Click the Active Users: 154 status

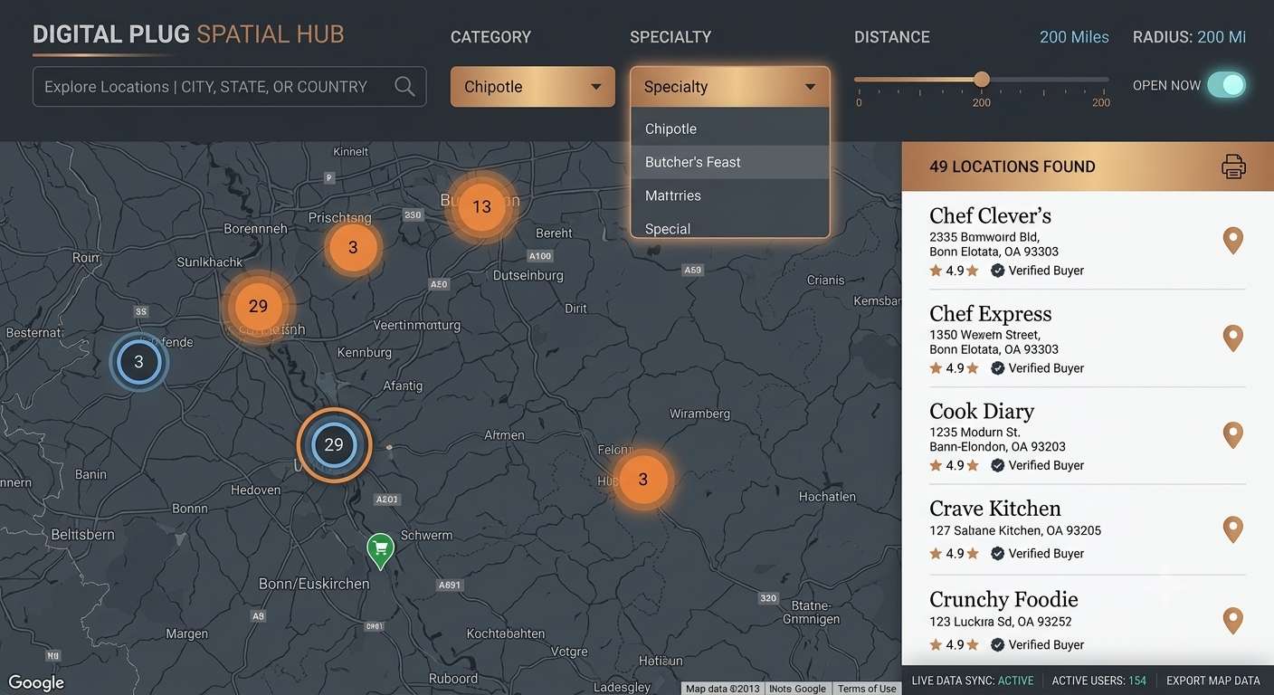click(1098, 681)
